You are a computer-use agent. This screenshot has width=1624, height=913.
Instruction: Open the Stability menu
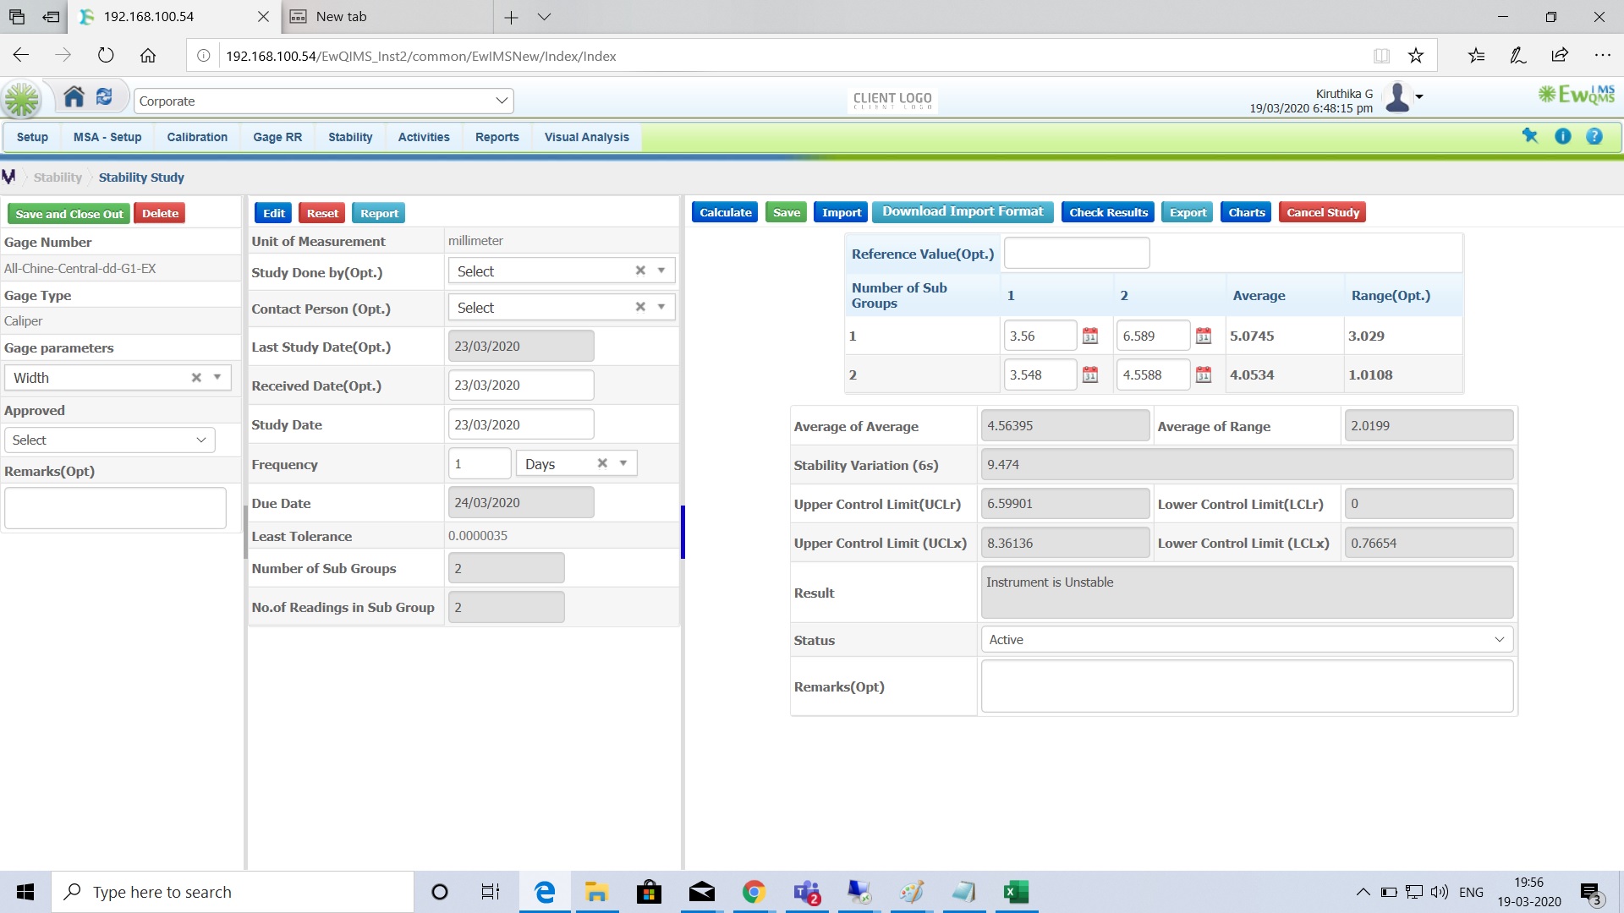point(350,137)
